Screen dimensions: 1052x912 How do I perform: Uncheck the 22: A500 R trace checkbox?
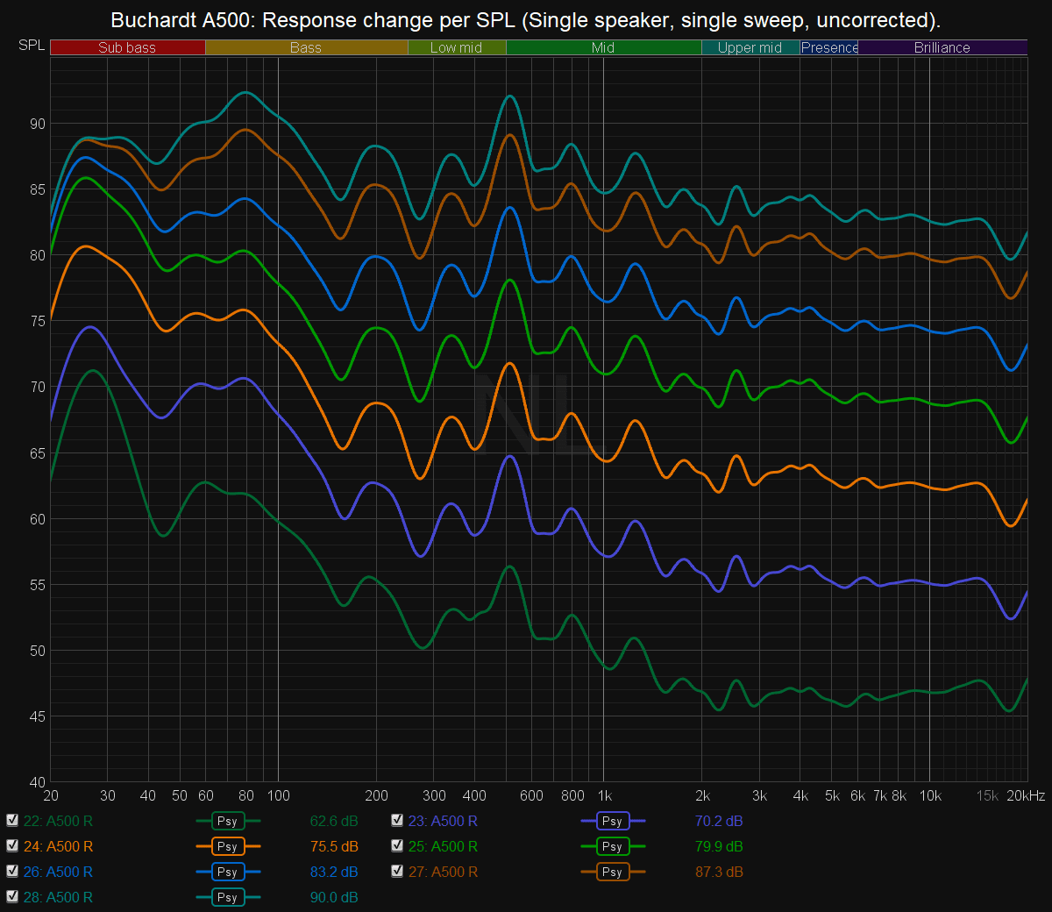point(12,821)
